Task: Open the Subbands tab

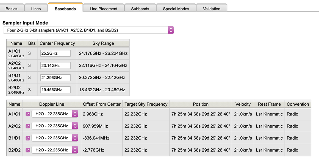Action: 140,9
